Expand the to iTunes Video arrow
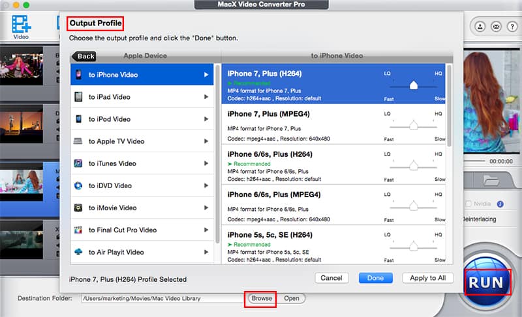Image resolution: width=522 pixels, height=317 pixels. tap(206, 163)
